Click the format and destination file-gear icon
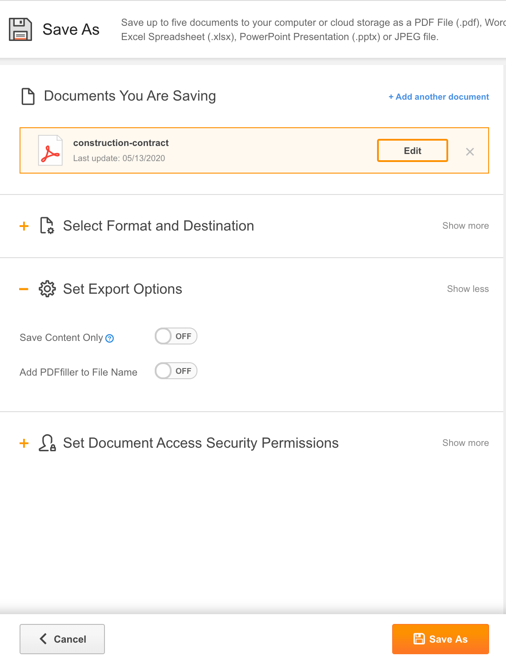The image size is (506, 664). (47, 226)
